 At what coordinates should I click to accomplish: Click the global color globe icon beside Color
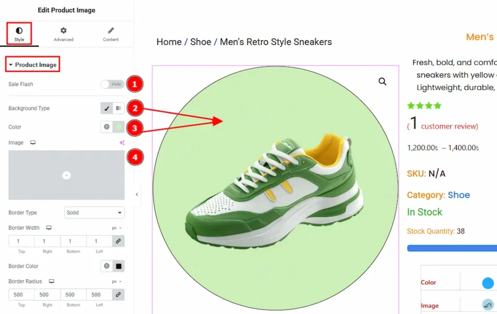click(107, 127)
